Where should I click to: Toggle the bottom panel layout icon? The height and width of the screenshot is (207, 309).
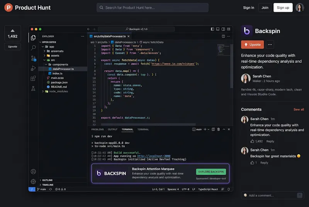click(218, 29)
